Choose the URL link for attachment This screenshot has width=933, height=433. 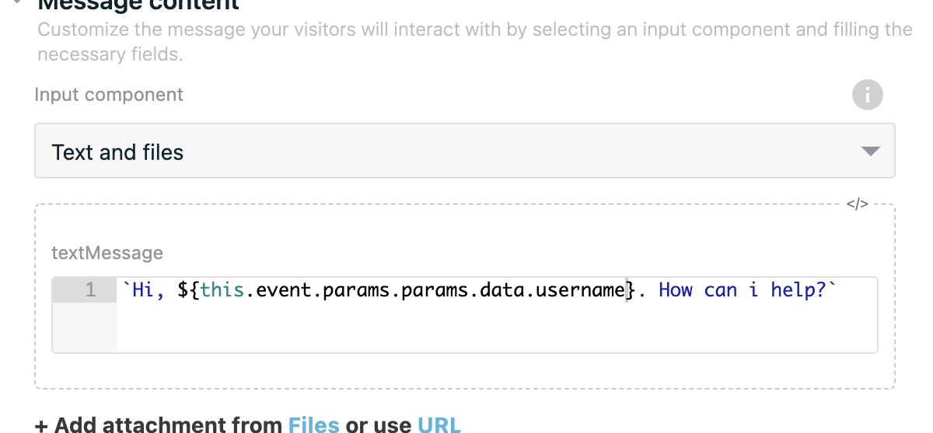point(439,424)
